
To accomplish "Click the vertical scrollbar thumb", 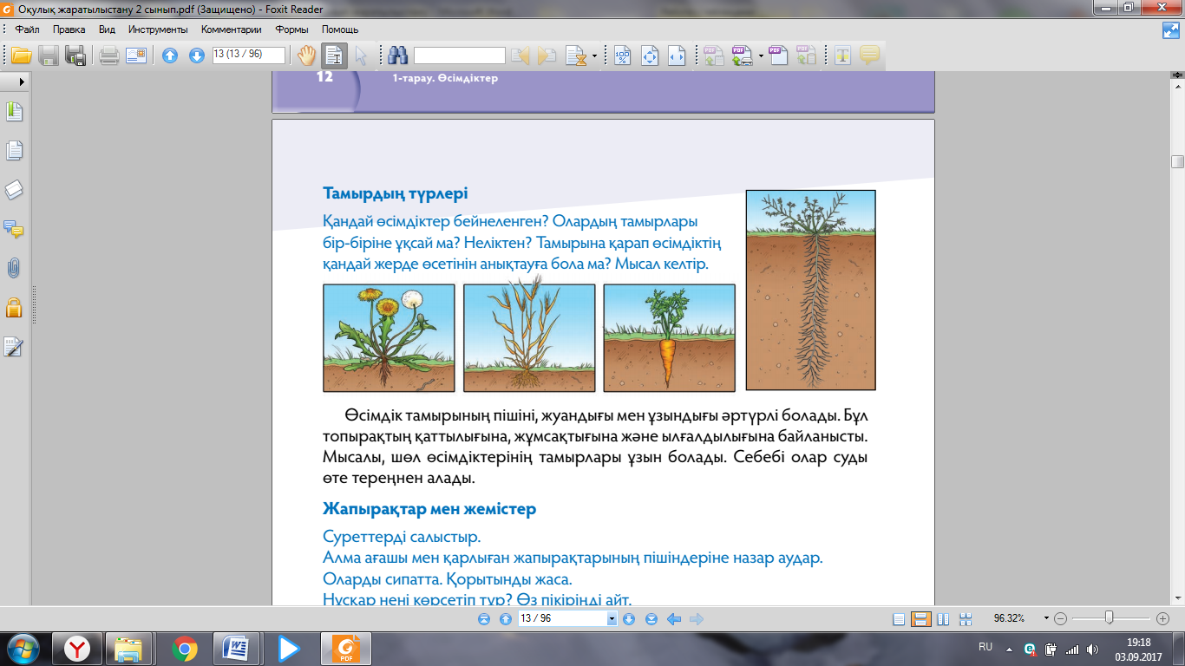I will coord(1177,161).
